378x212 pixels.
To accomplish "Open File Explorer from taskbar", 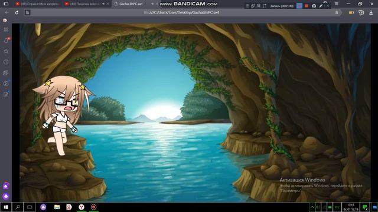I will (x=57, y=207).
